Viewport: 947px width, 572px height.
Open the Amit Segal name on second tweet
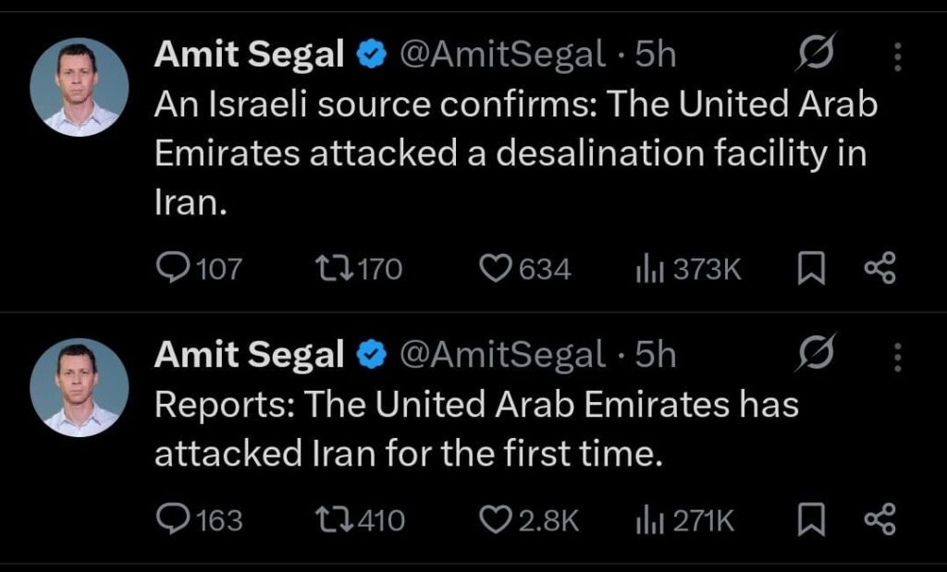(249, 354)
